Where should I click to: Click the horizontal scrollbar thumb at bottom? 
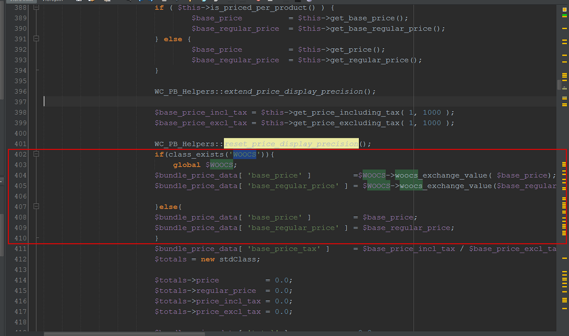(x=125, y=334)
